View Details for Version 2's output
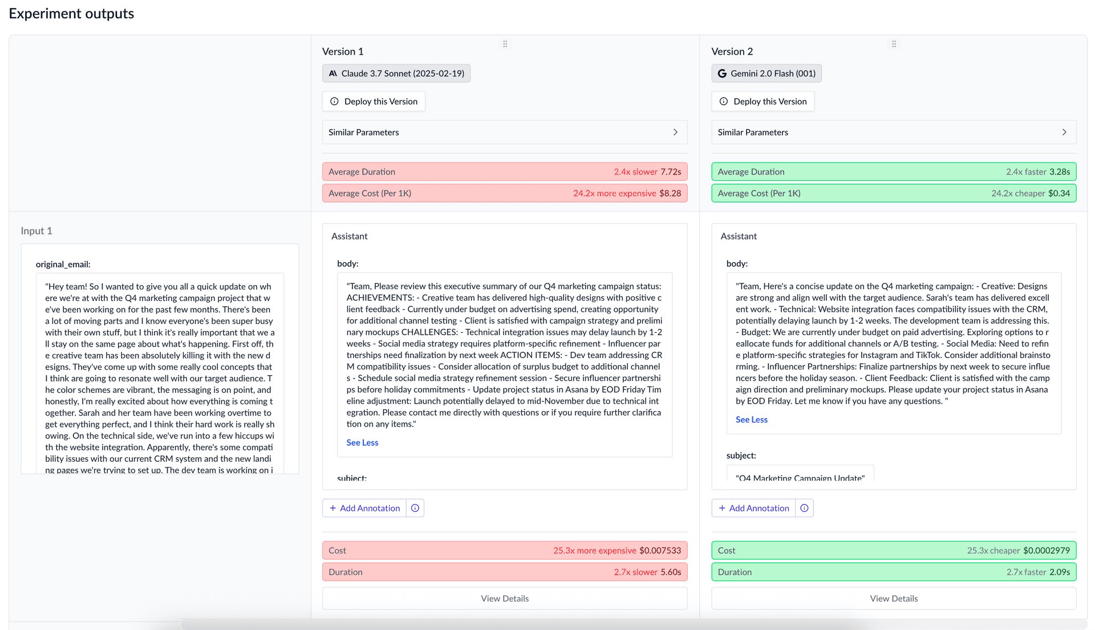 pos(894,598)
